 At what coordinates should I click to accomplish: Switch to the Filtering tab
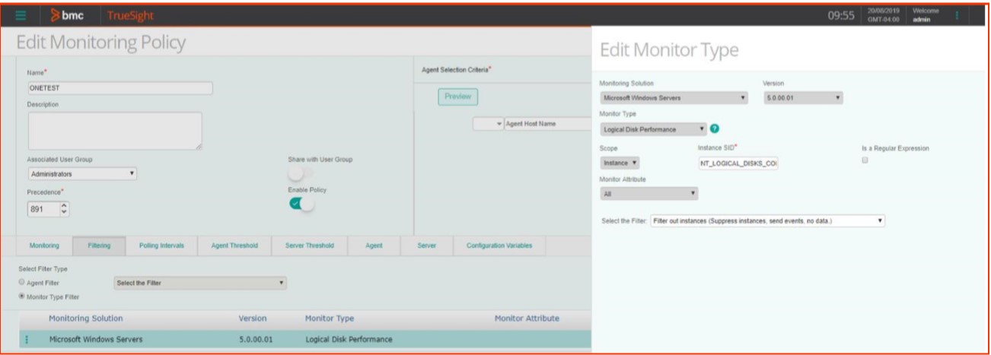(99, 246)
